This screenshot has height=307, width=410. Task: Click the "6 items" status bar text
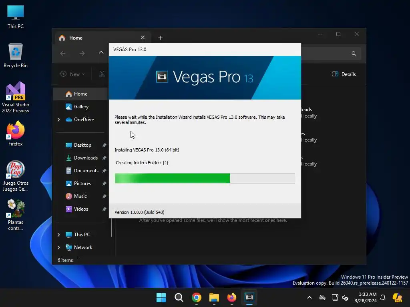click(65, 260)
